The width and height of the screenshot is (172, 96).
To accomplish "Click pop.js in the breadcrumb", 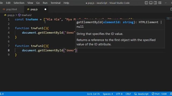I will coord(11,15).
